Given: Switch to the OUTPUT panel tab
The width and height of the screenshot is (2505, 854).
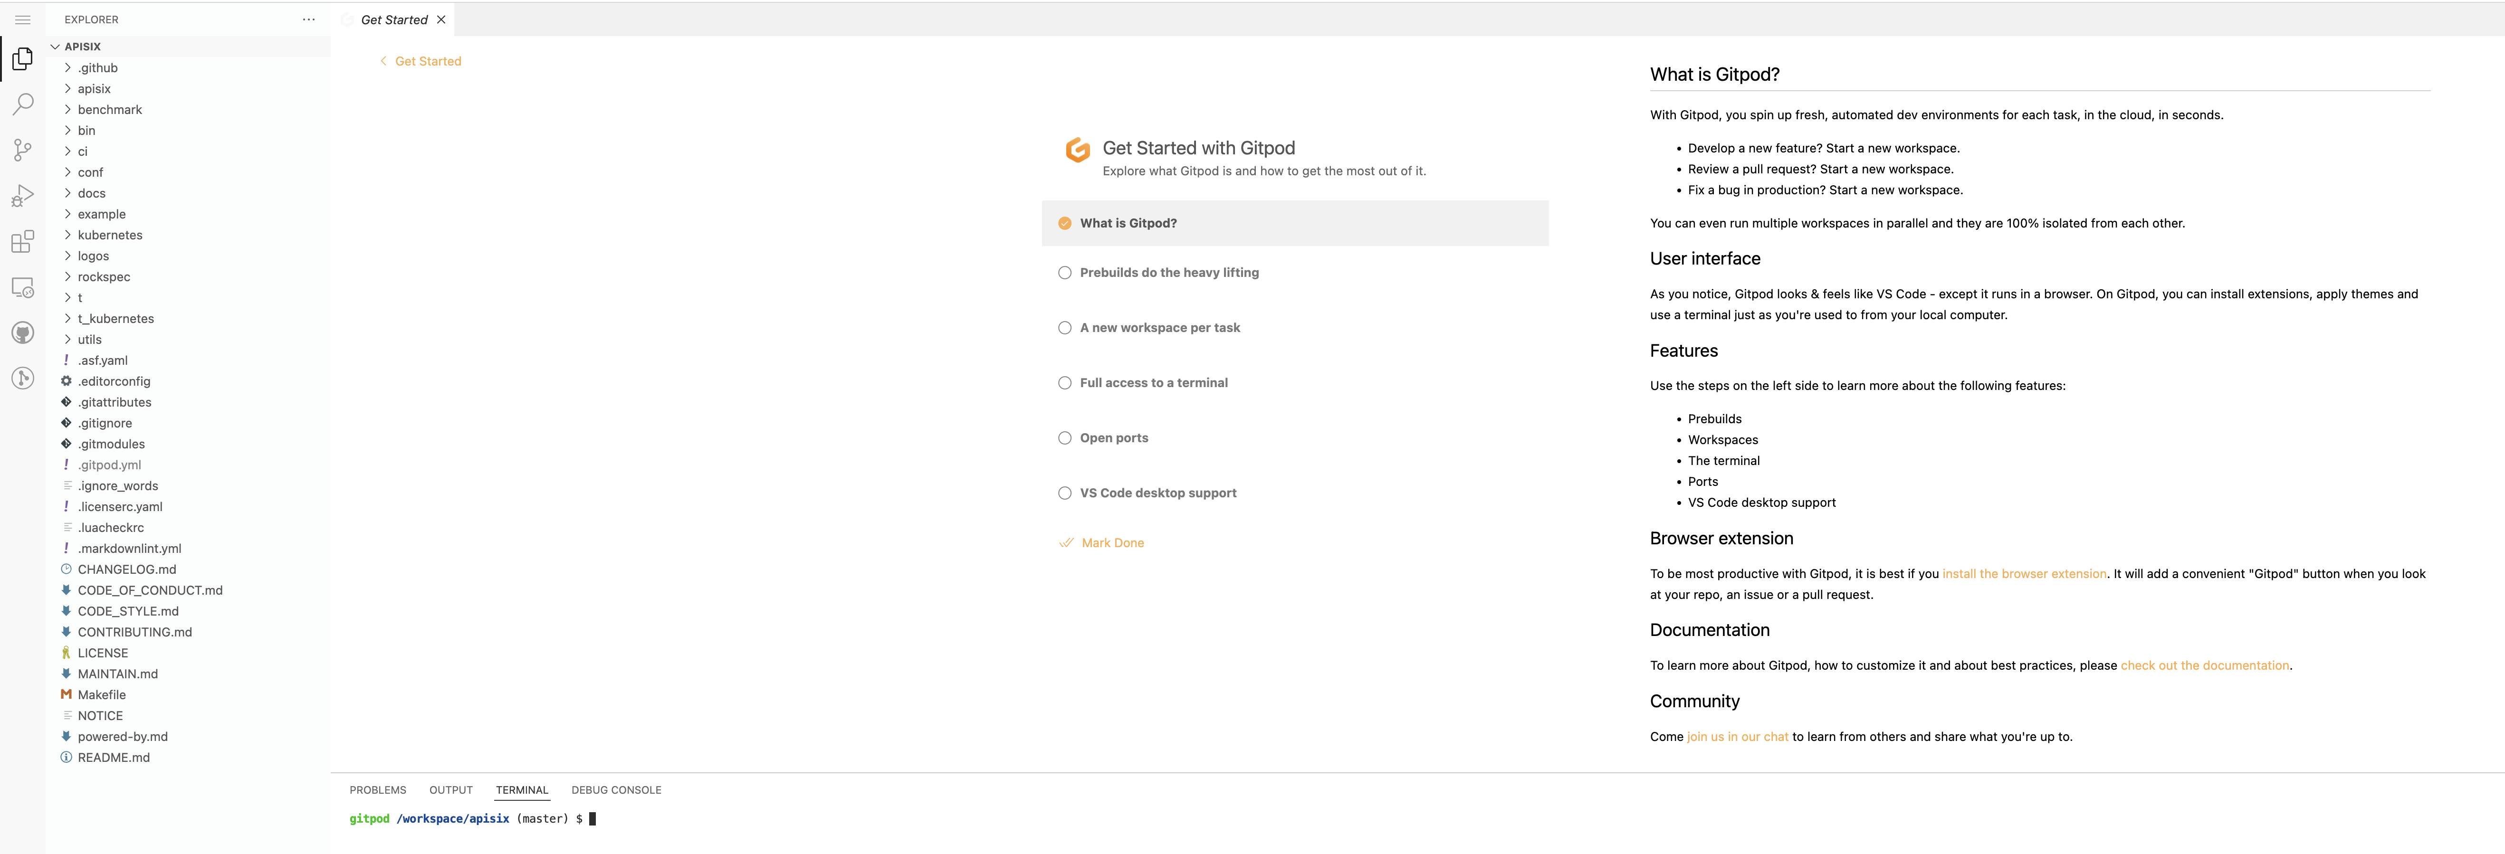Looking at the screenshot, I should click(451, 790).
